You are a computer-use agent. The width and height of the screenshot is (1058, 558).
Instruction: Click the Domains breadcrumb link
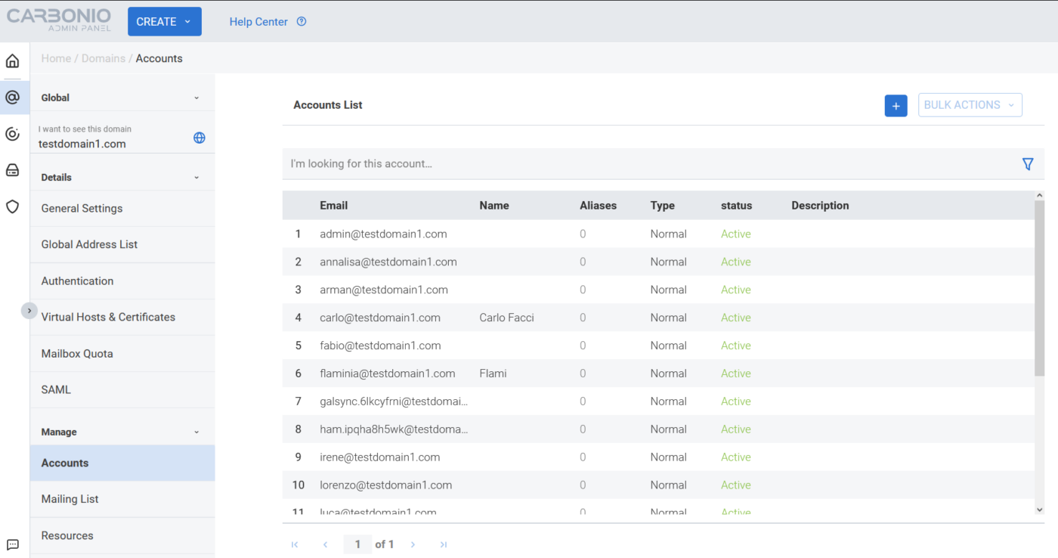tap(104, 58)
